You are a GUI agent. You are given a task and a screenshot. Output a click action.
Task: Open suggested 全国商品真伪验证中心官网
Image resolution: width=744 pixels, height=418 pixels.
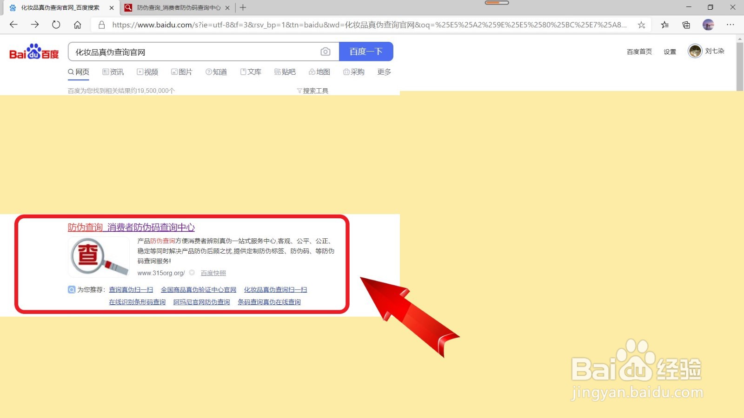tap(199, 289)
